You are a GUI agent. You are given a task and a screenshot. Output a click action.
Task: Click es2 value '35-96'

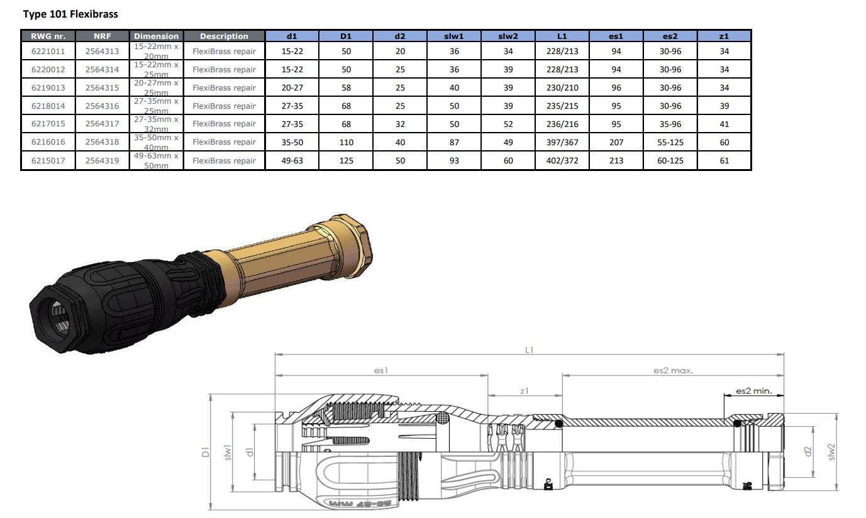pyautogui.click(x=670, y=124)
